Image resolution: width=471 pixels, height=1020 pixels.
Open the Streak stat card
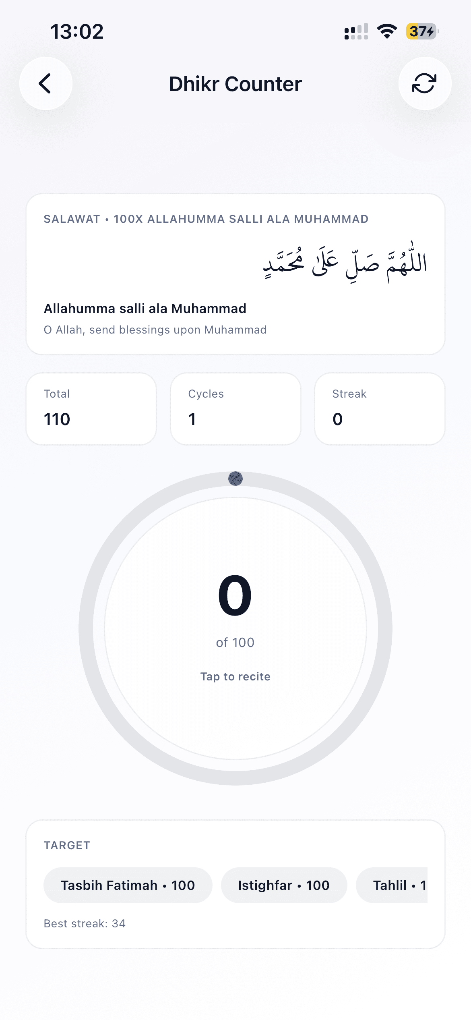[x=380, y=409]
